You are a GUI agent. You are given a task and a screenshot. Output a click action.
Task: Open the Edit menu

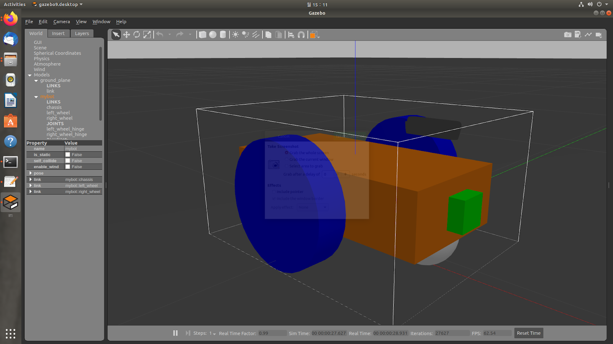[x=43, y=22]
